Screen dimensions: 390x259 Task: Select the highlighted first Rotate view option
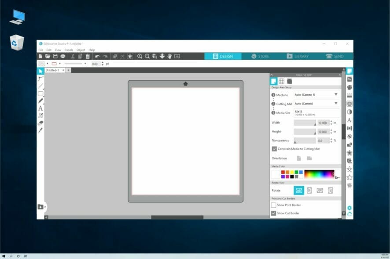[x=299, y=191]
